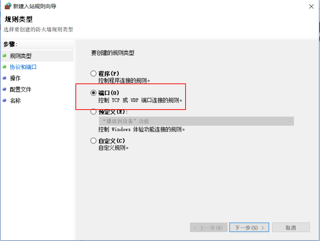
Task: Click the 上一步(B) button
Action: (208, 227)
